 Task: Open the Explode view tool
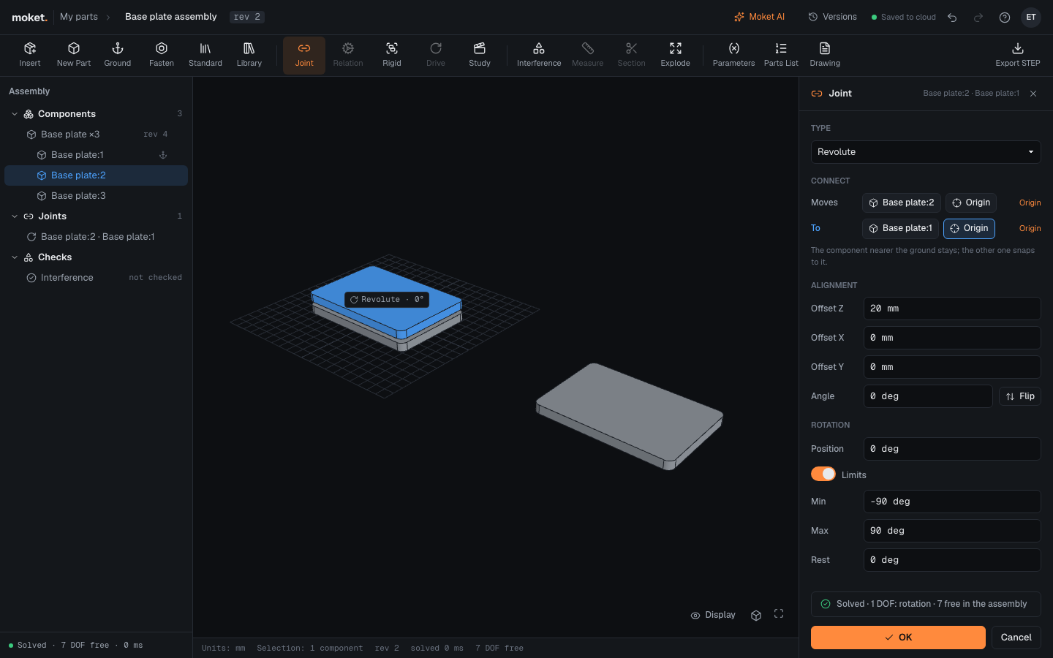pyautogui.click(x=675, y=55)
